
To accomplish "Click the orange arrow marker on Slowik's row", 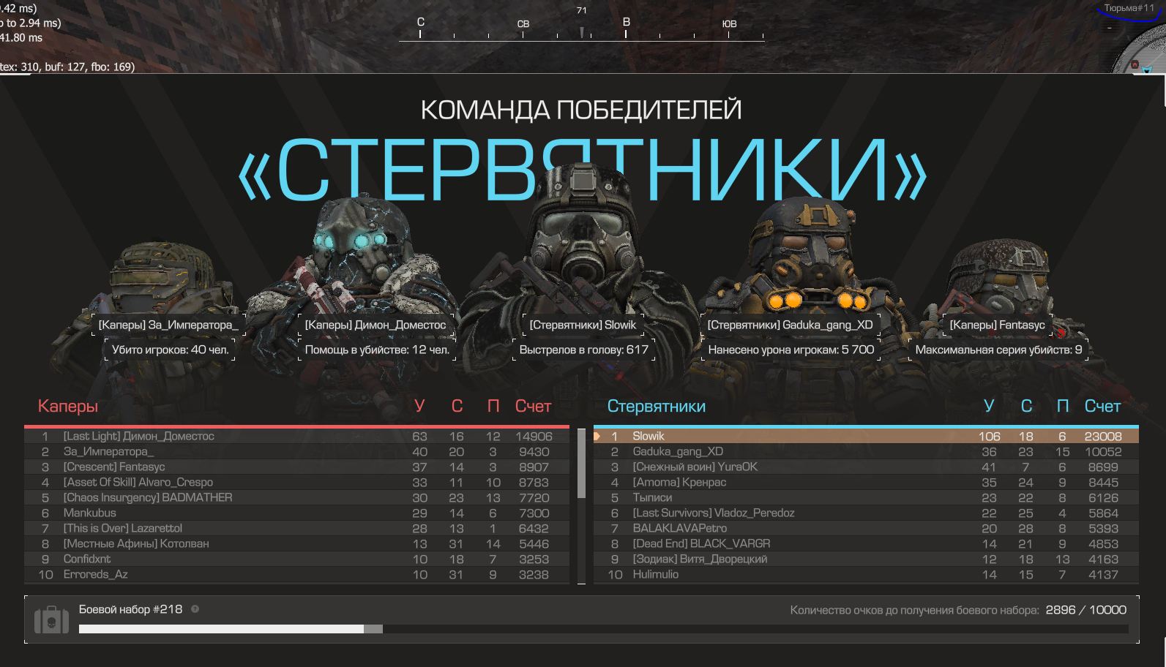I will click(597, 437).
